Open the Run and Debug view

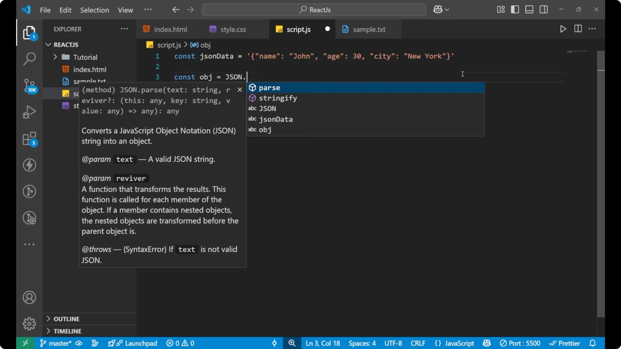(29, 111)
